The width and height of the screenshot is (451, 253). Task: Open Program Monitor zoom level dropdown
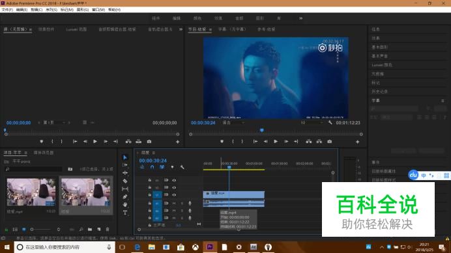pos(233,123)
